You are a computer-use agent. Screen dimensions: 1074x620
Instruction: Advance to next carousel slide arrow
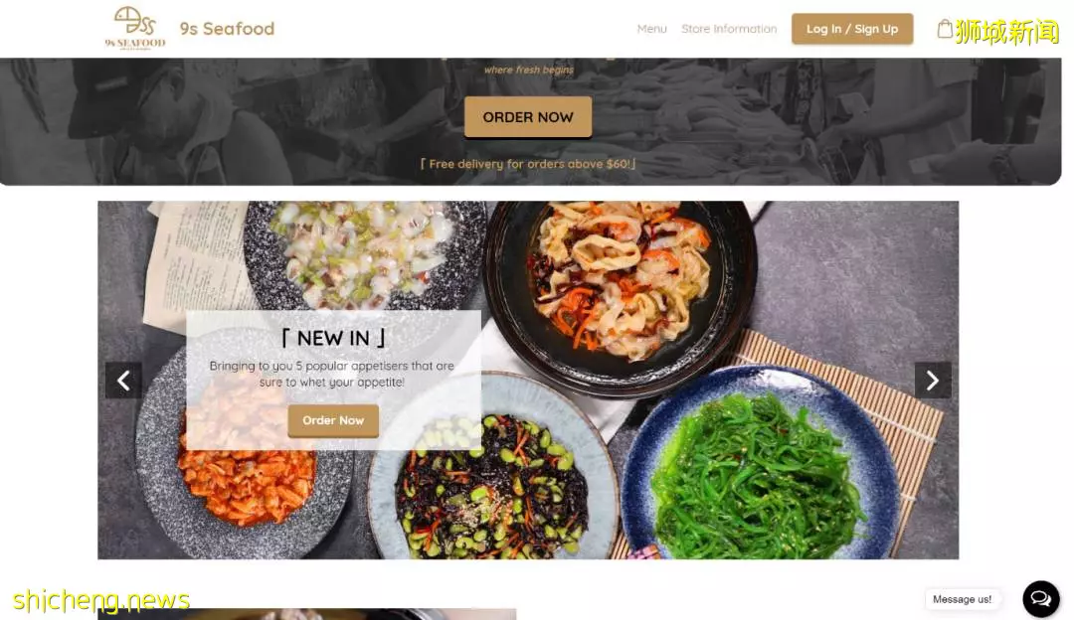pos(932,380)
